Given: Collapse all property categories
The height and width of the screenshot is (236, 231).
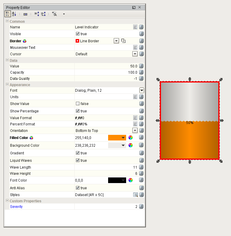Looking at the screenshot, I should pos(43,14).
